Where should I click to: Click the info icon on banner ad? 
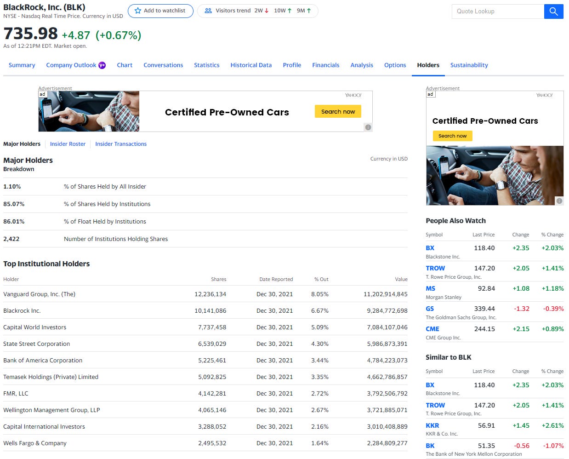click(368, 127)
